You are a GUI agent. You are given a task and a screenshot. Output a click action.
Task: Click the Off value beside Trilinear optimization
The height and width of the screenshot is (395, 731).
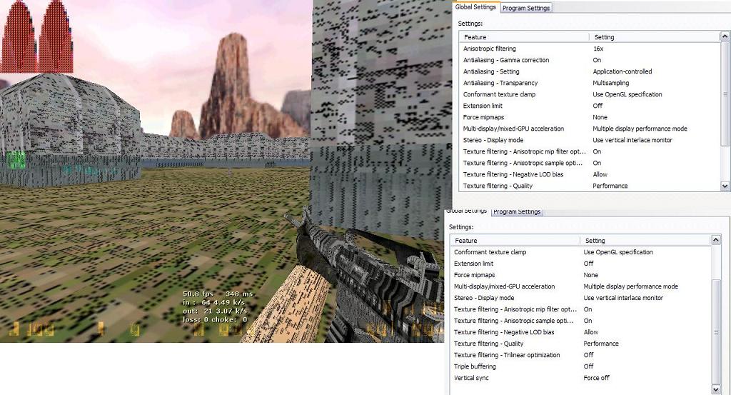588,355
